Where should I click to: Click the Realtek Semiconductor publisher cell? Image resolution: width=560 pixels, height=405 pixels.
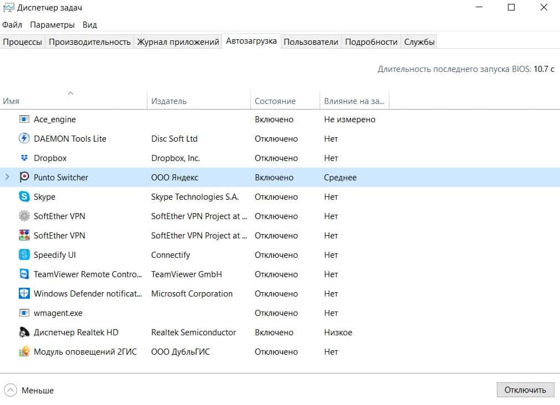pos(193,332)
